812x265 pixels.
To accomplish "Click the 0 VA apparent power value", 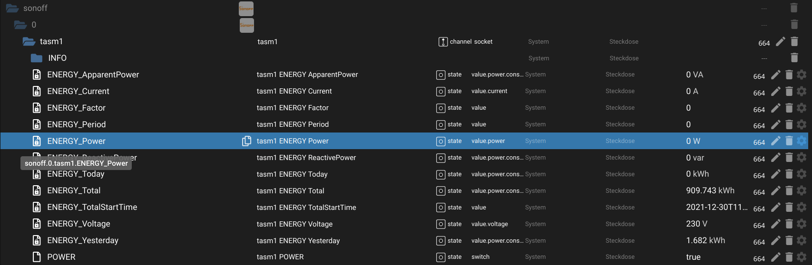I will tap(695, 75).
